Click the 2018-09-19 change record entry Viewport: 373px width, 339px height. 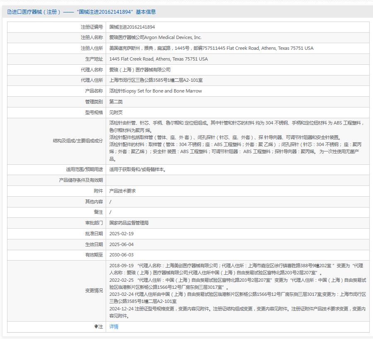click(121, 266)
